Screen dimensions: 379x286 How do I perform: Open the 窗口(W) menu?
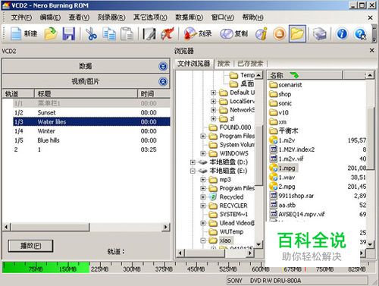click(x=223, y=17)
